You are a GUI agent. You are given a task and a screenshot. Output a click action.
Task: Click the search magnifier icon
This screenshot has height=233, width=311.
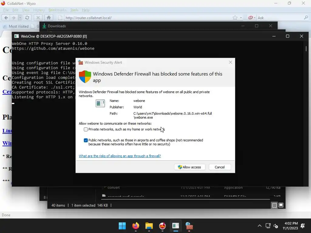(306, 18)
